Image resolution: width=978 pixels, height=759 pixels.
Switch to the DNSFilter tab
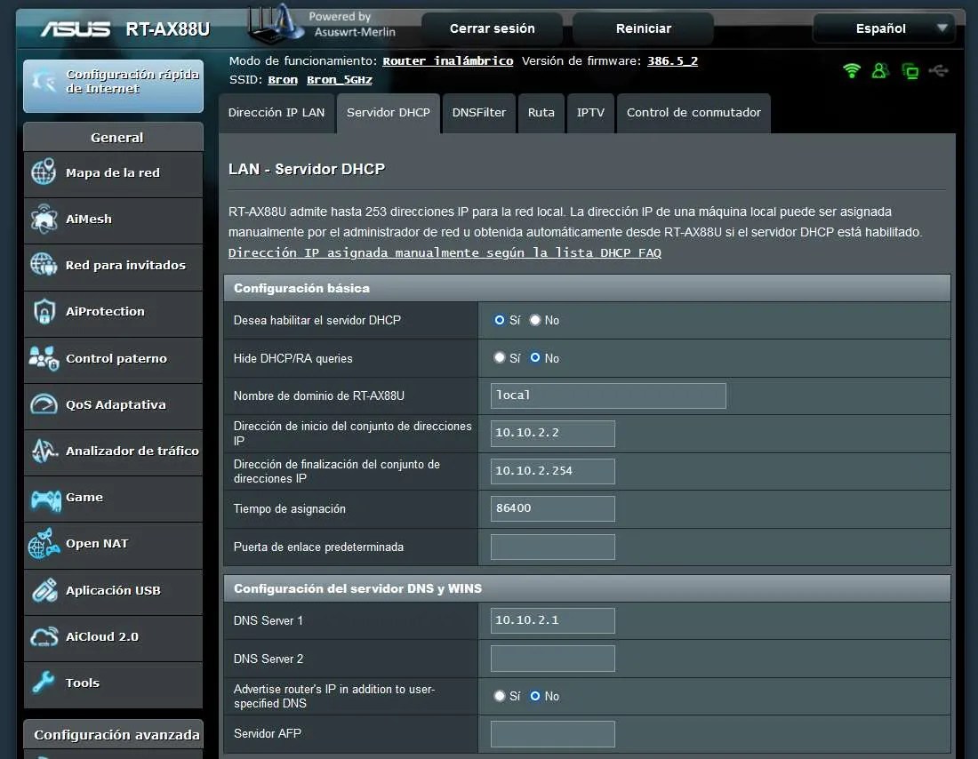[x=478, y=113]
